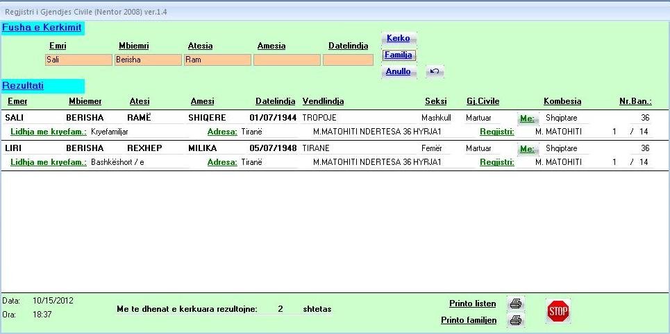The height and width of the screenshot is (334, 670).
Task: Click the Me: button in Liri's row
Action: [x=528, y=148]
